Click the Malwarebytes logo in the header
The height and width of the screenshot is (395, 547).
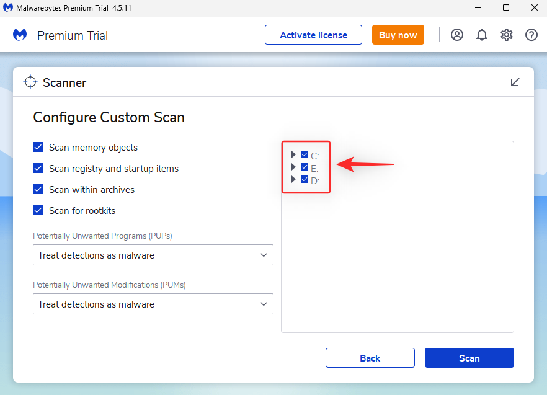20,35
